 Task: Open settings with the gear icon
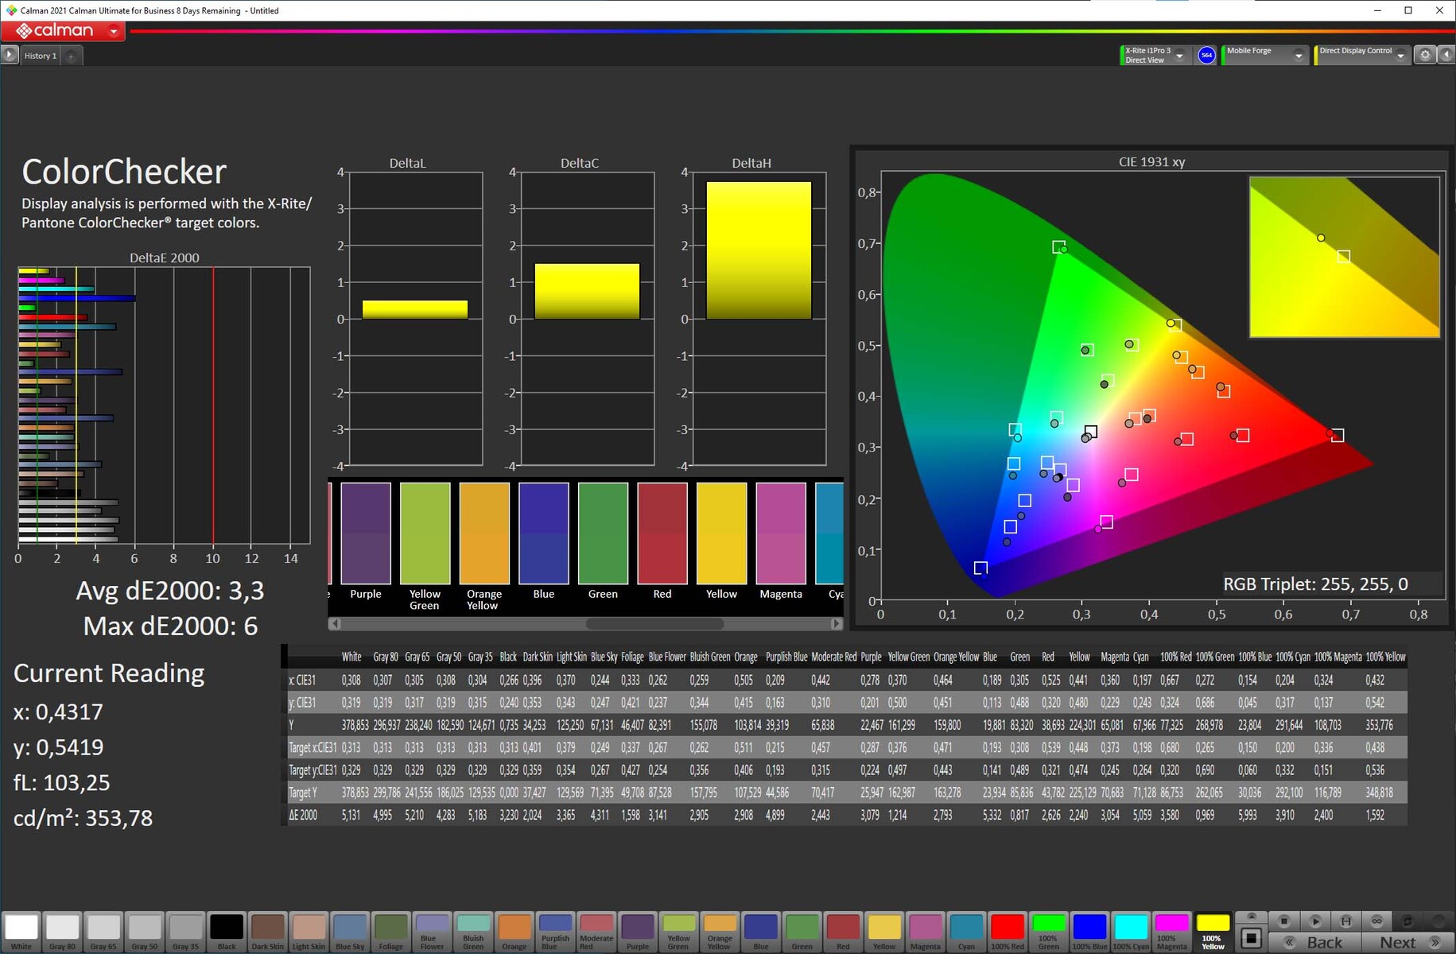(1425, 55)
